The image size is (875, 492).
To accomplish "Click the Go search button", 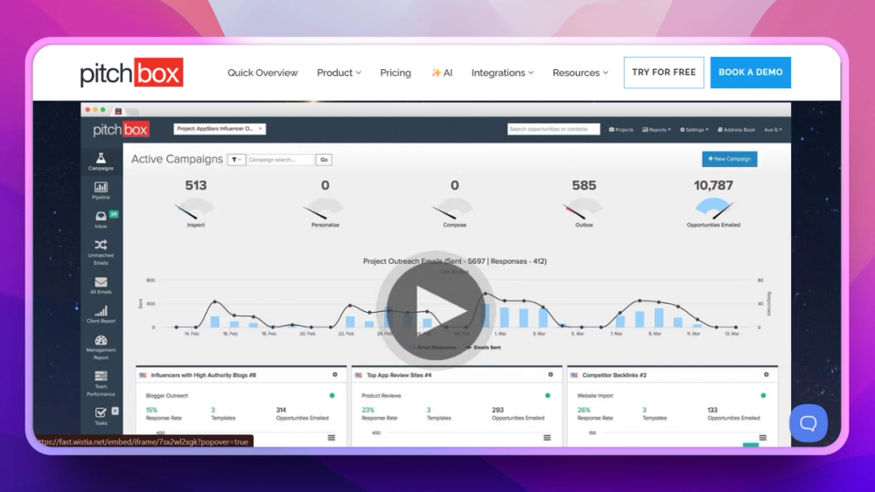I will (x=324, y=160).
